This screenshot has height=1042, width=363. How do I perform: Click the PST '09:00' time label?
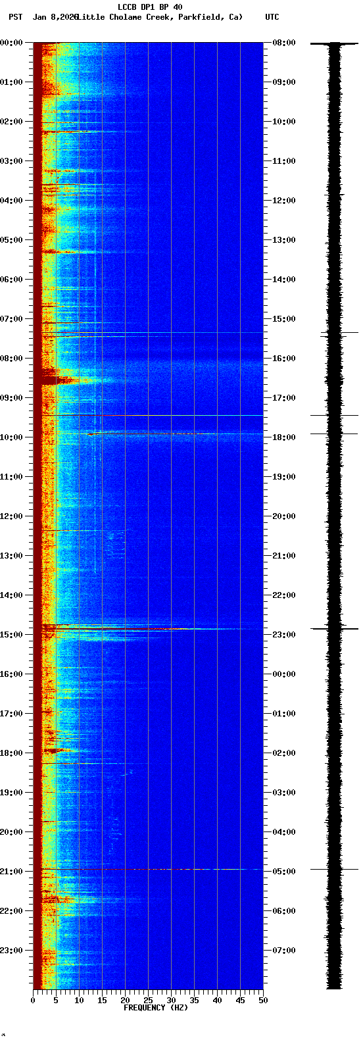click(11, 398)
